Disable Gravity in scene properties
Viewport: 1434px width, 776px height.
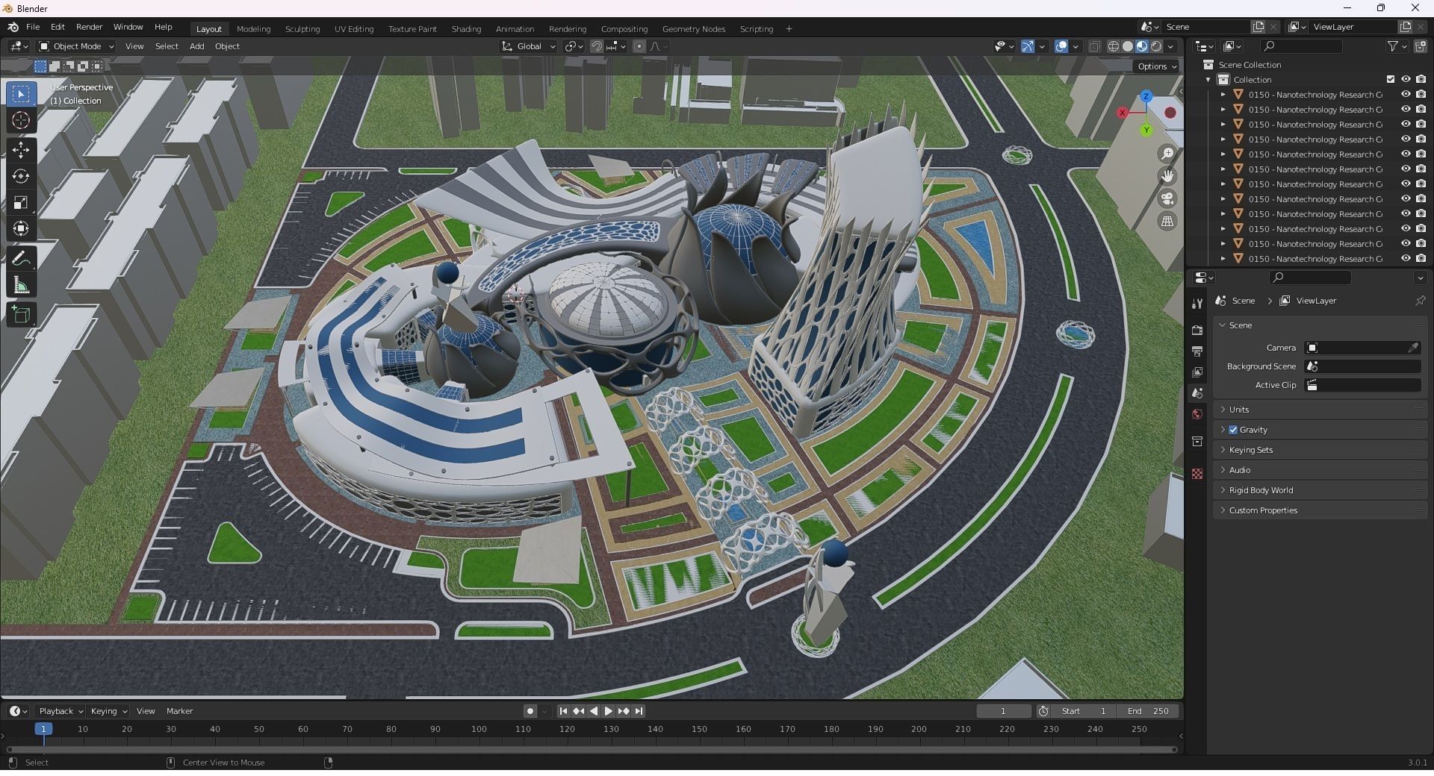coord(1233,429)
